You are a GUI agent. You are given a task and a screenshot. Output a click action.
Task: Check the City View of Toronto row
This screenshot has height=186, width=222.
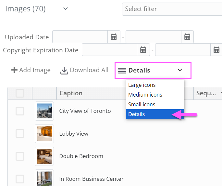pos(20,111)
